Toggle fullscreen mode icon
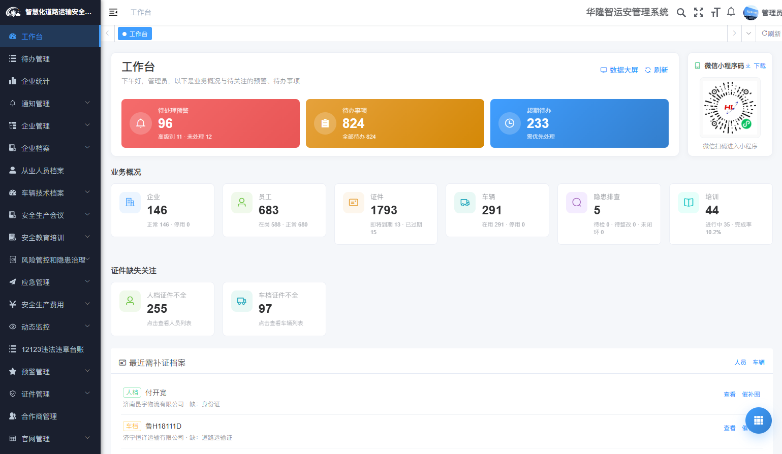The width and height of the screenshot is (782, 454). pos(699,12)
